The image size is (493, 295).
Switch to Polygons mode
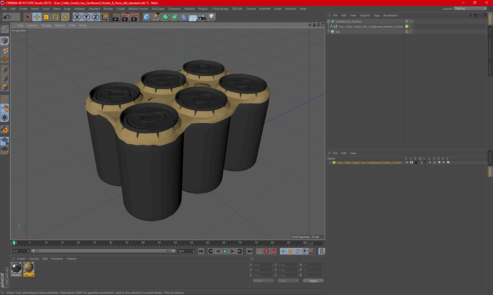[5, 88]
